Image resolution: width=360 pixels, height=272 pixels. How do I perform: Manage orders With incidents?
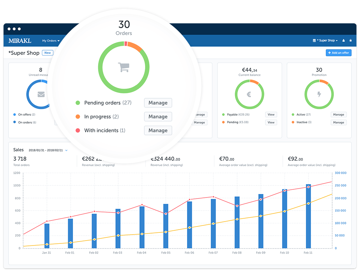(158, 130)
